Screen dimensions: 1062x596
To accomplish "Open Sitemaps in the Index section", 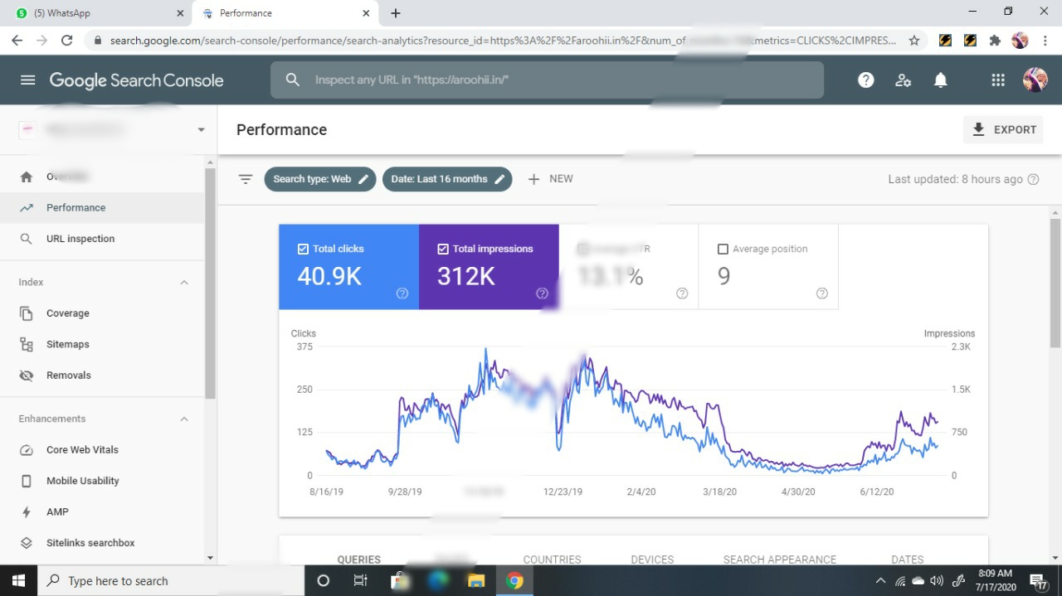I will [67, 344].
